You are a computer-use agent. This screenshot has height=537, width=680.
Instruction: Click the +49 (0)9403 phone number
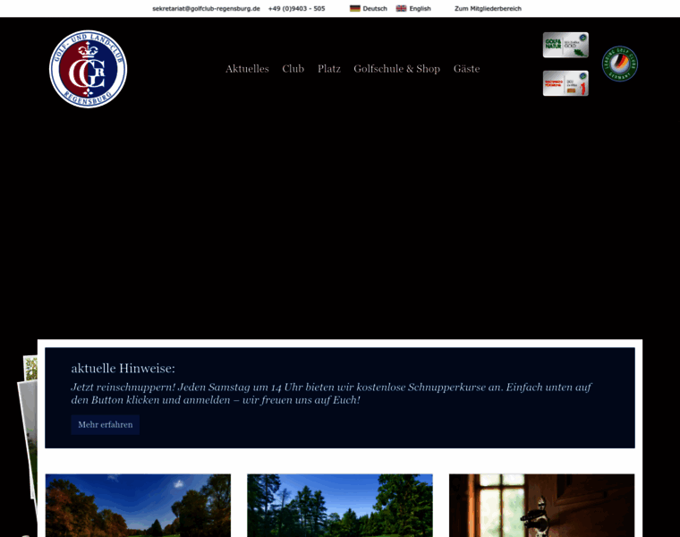pyautogui.click(x=297, y=8)
